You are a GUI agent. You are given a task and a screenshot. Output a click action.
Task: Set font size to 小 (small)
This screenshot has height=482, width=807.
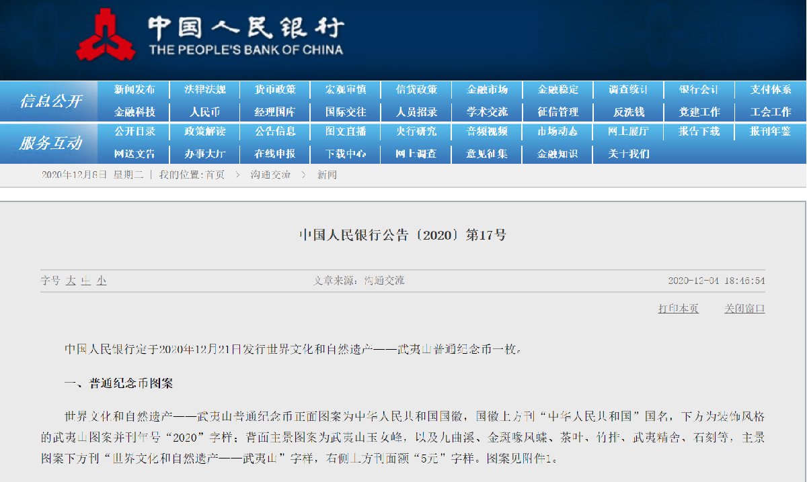pyautogui.click(x=101, y=281)
